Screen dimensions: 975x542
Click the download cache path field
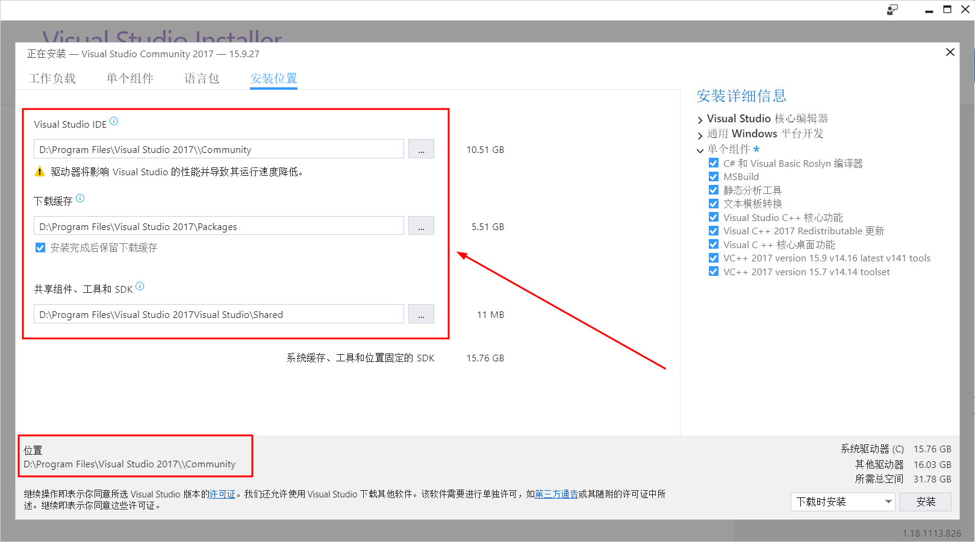pos(219,226)
